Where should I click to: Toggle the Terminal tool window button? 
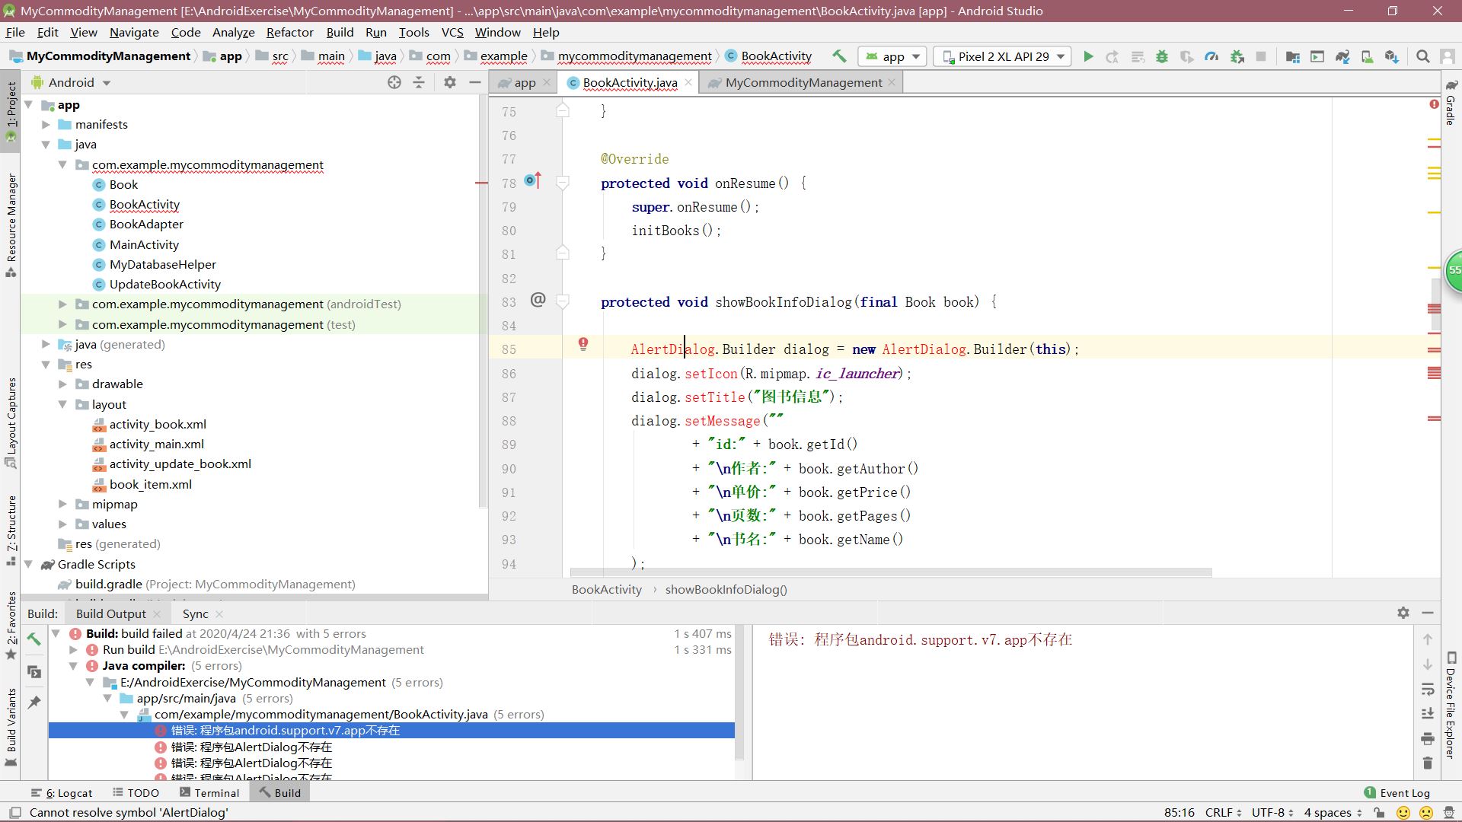209,792
